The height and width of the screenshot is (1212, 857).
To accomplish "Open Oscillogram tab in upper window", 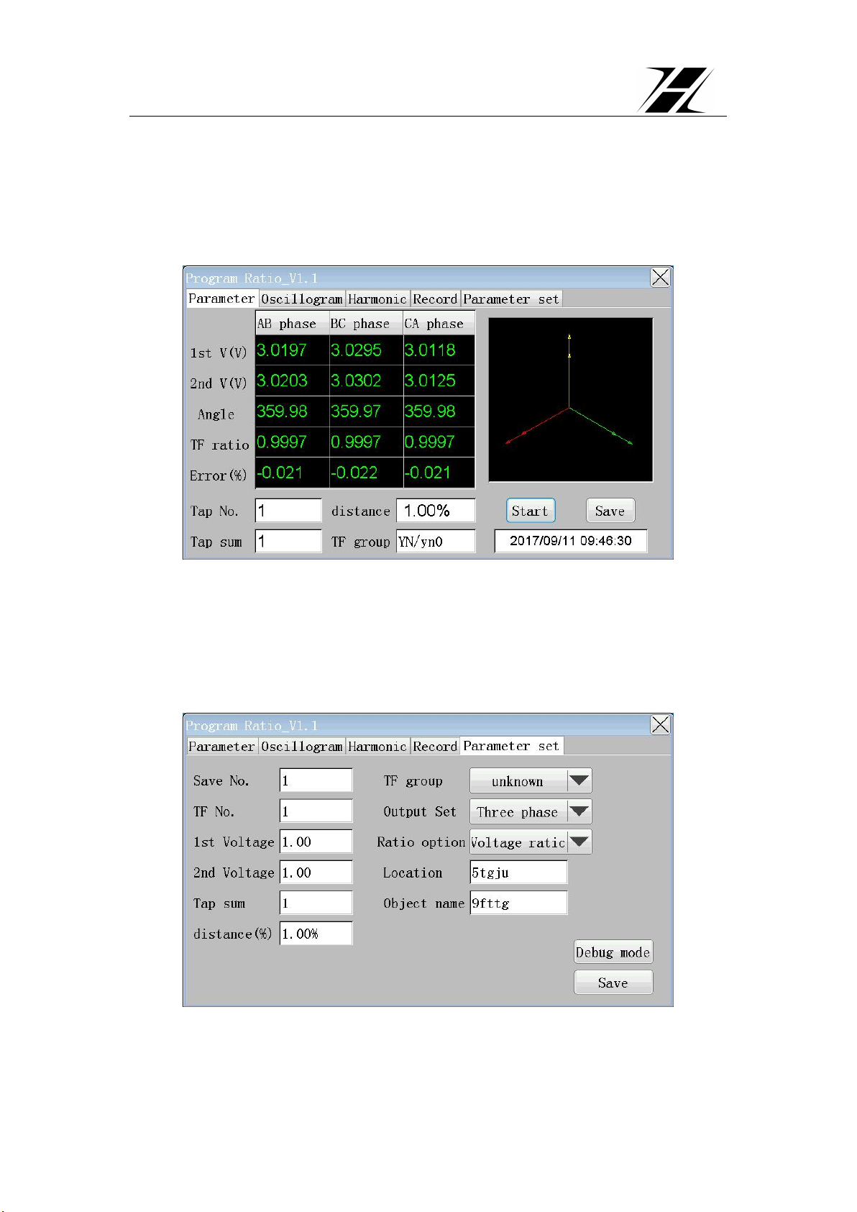I will [301, 299].
